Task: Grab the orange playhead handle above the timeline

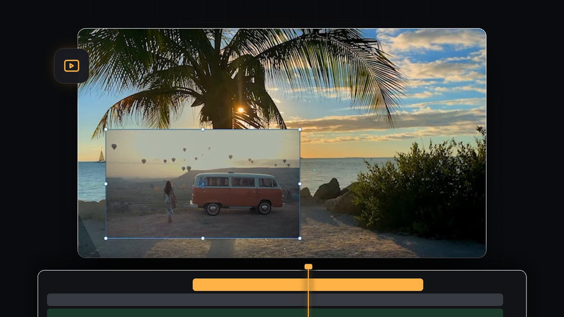Action: point(308,267)
